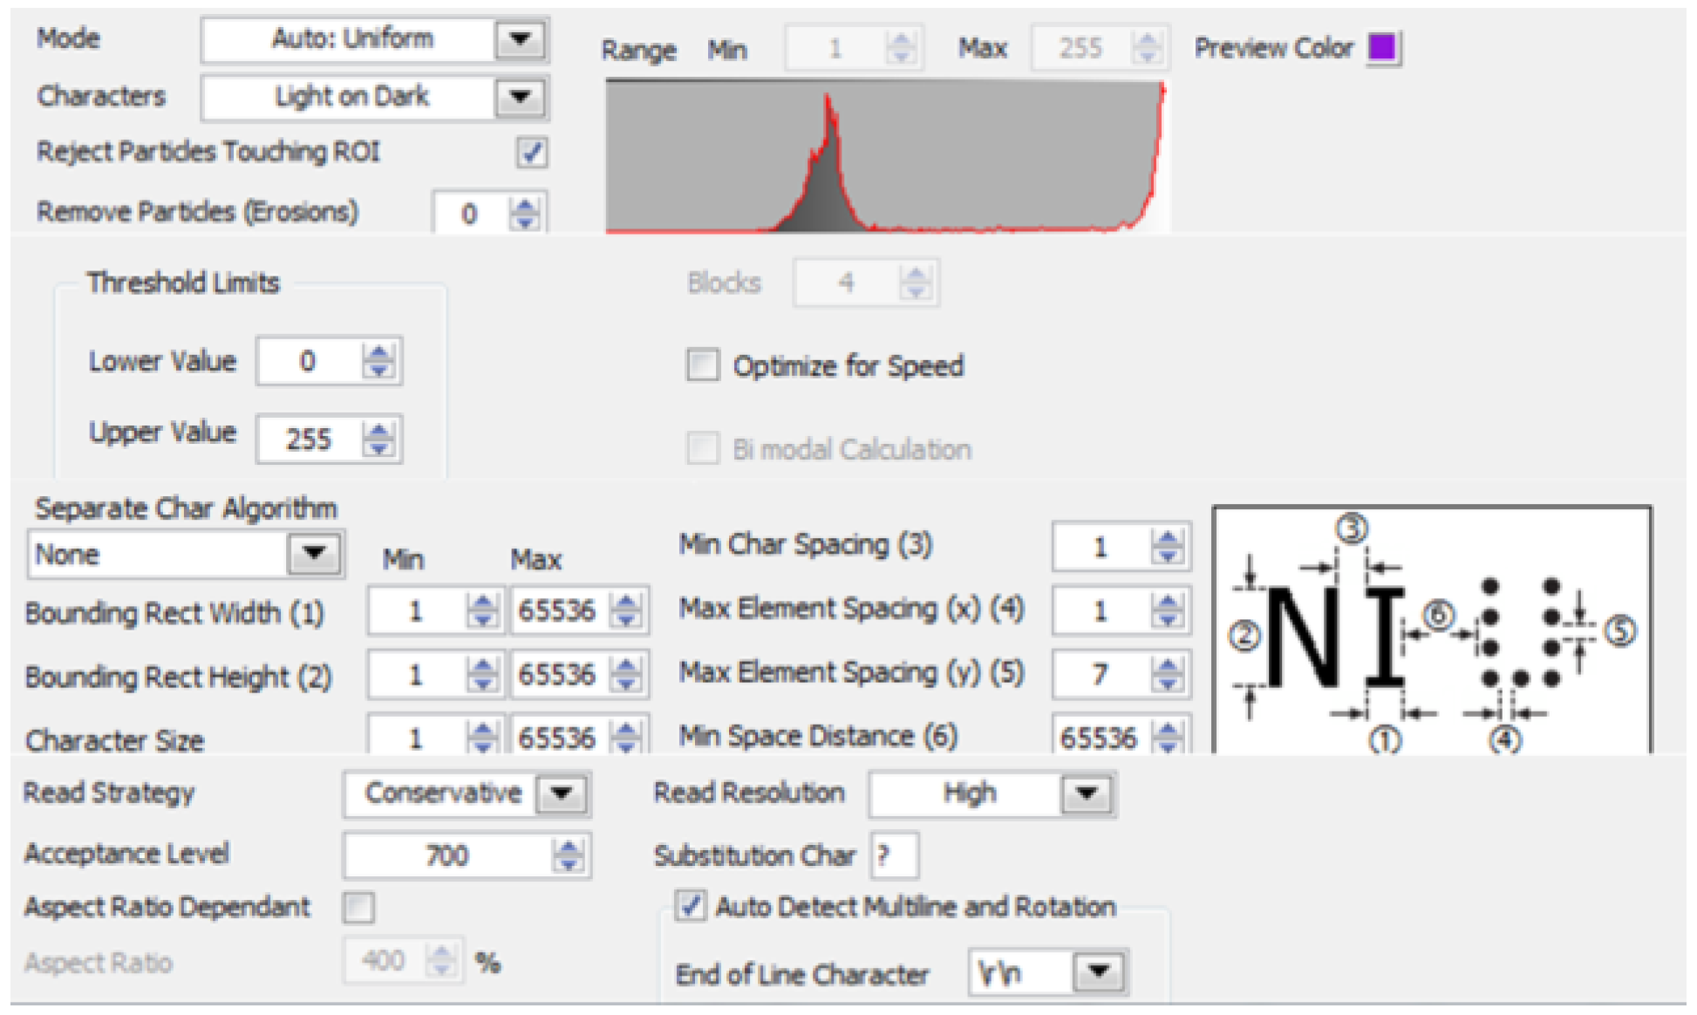
Task: Enable Optimize for Speed checkbox
Action: click(x=703, y=365)
